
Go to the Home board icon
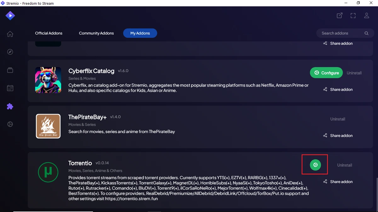[10, 34]
